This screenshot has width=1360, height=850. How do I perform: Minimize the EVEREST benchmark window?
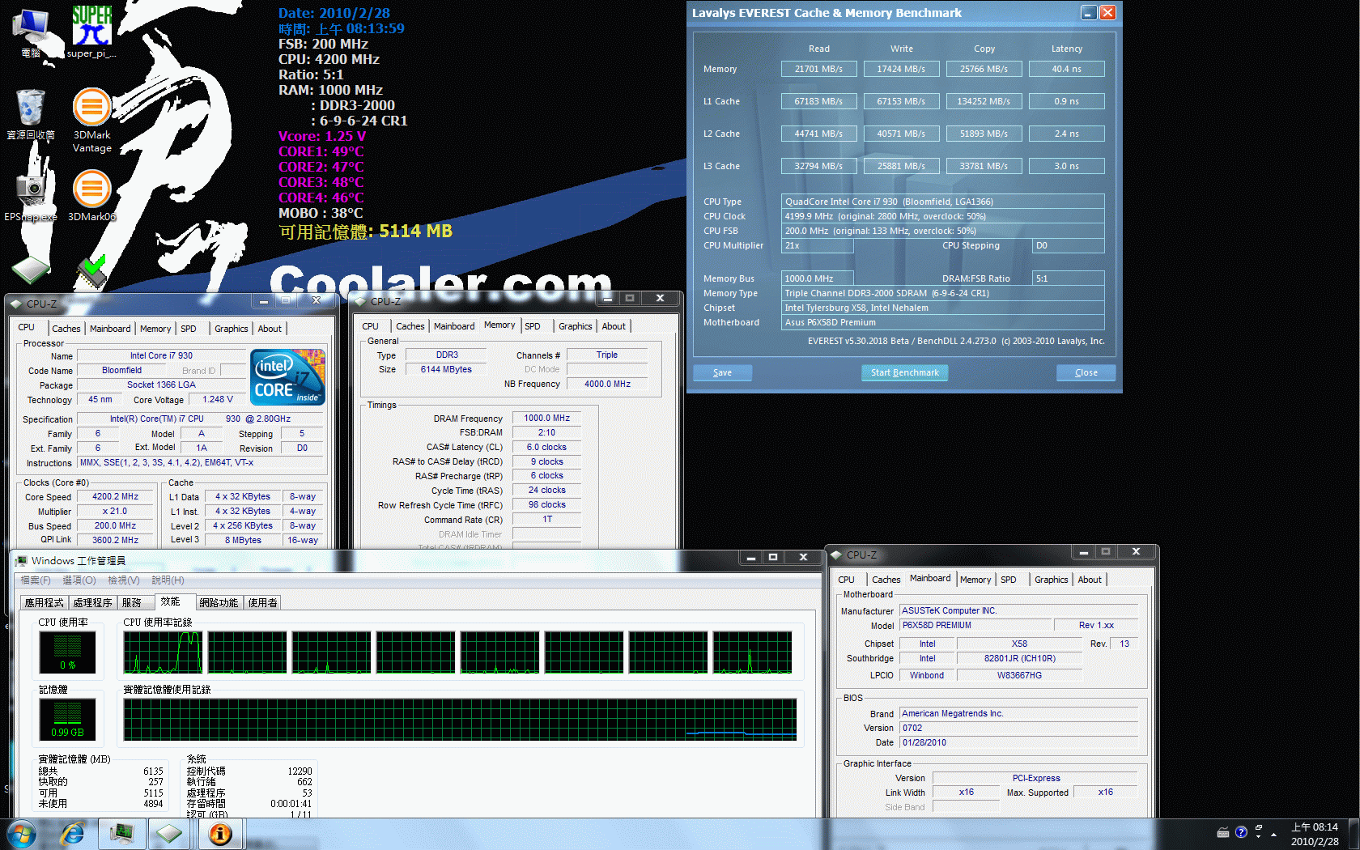coord(1089,13)
